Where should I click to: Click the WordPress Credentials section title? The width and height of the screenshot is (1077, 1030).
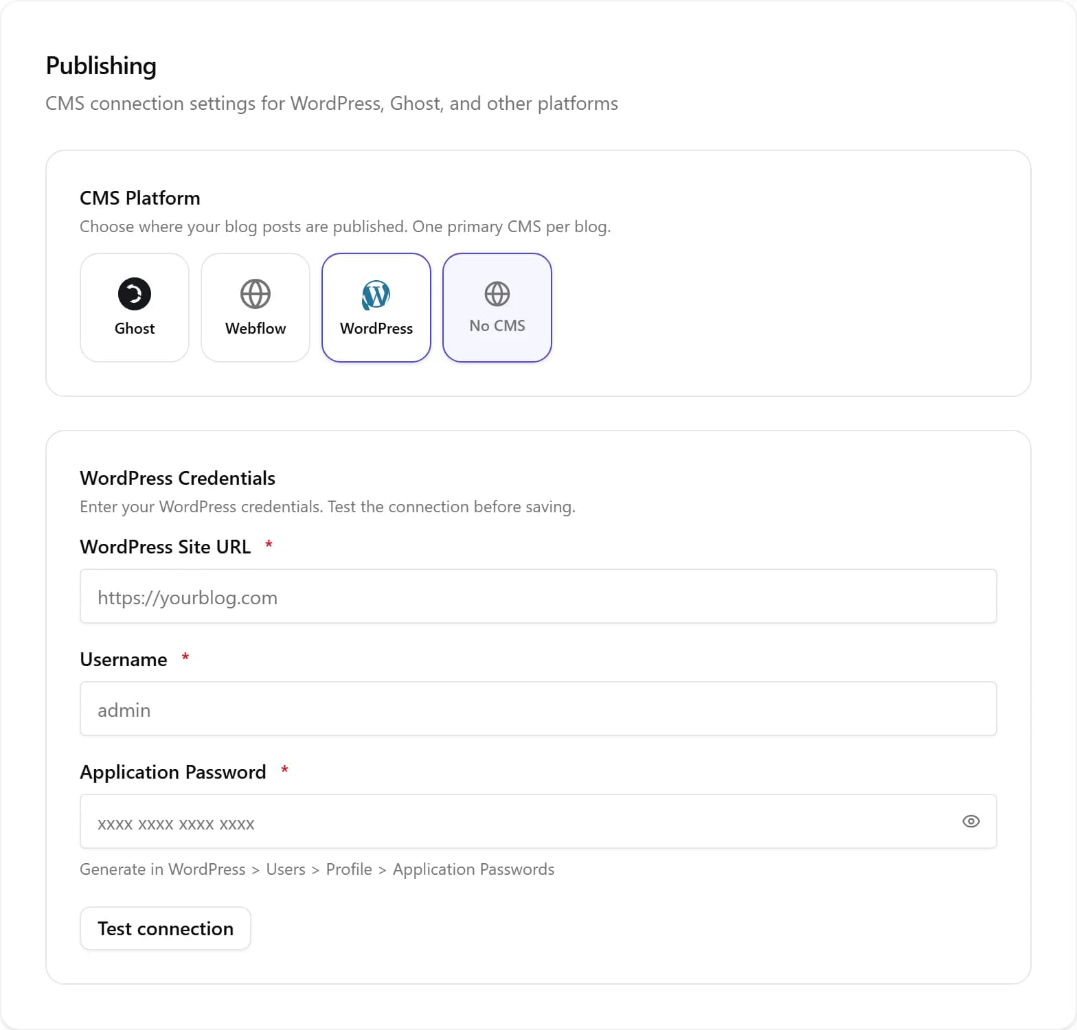point(177,478)
